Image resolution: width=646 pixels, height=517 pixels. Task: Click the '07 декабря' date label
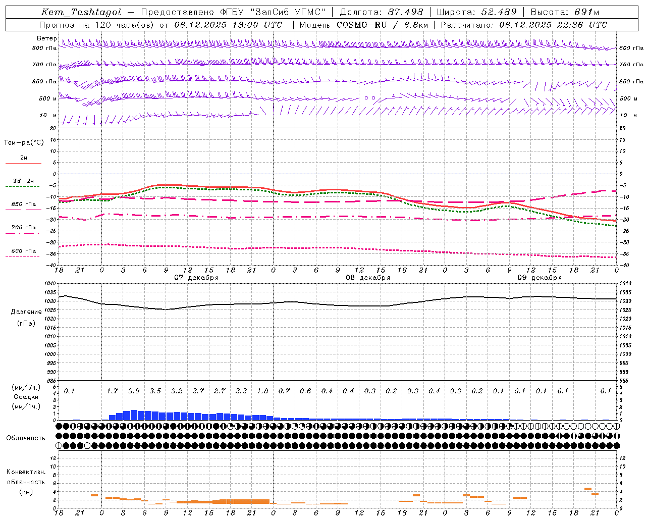(x=196, y=278)
